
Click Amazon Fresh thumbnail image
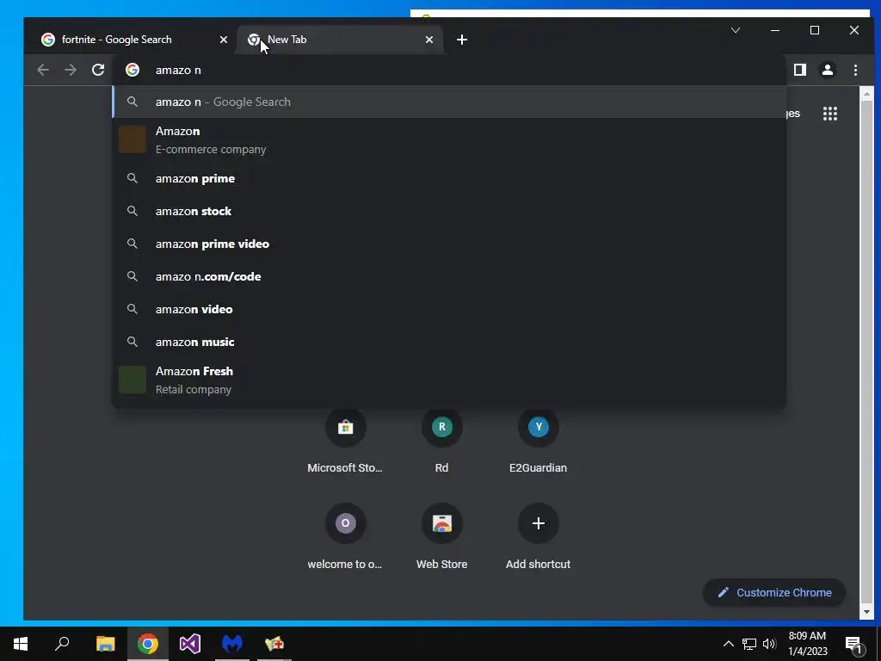[132, 380]
